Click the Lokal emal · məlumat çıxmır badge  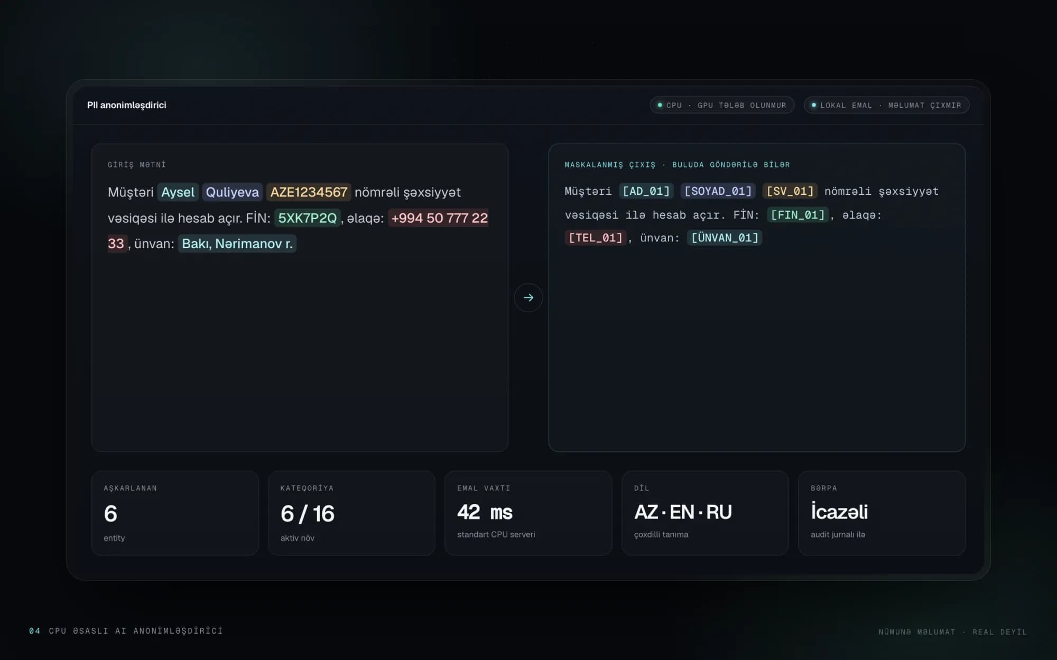(886, 105)
